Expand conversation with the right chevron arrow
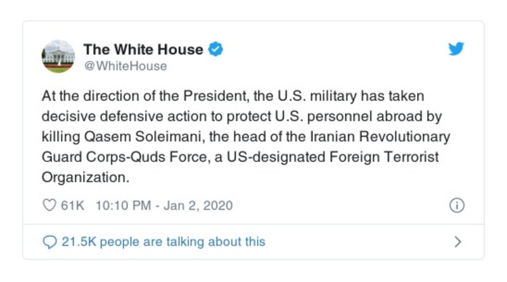Image resolution: width=507 pixels, height=282 pixels. tap(458, 241)
